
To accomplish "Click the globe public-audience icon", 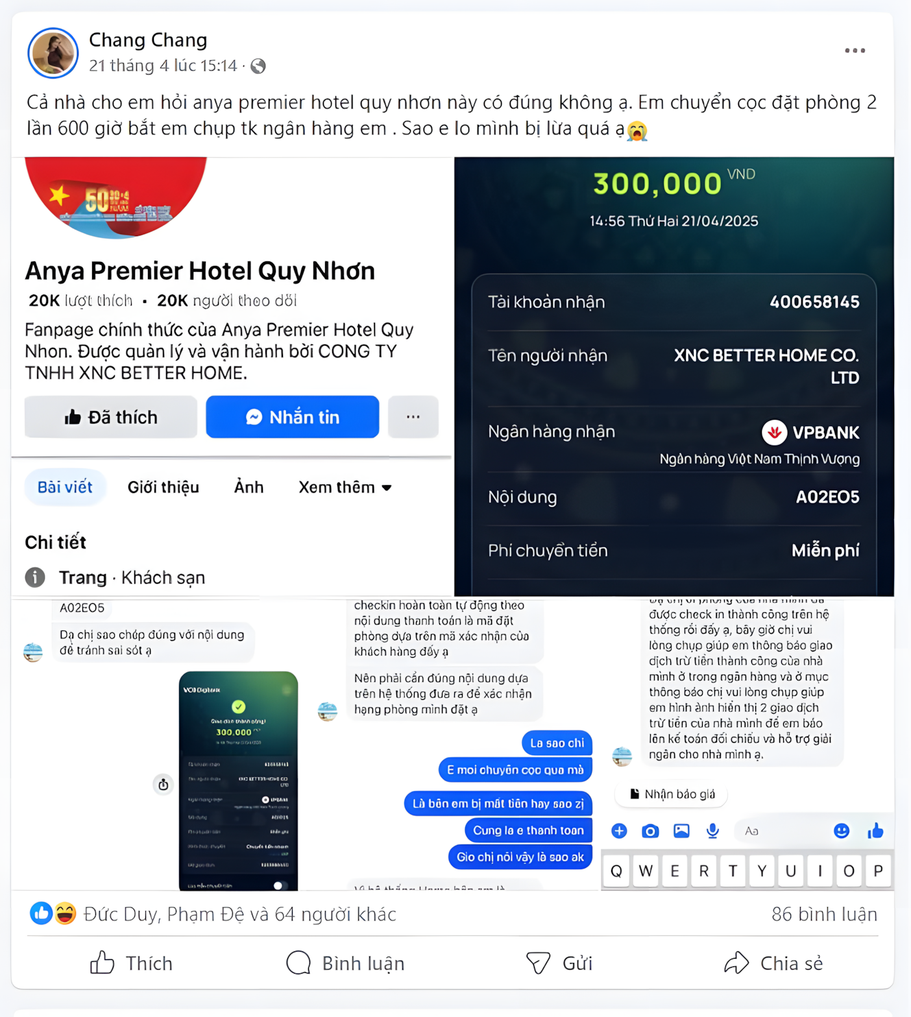I will coord(258,66).
